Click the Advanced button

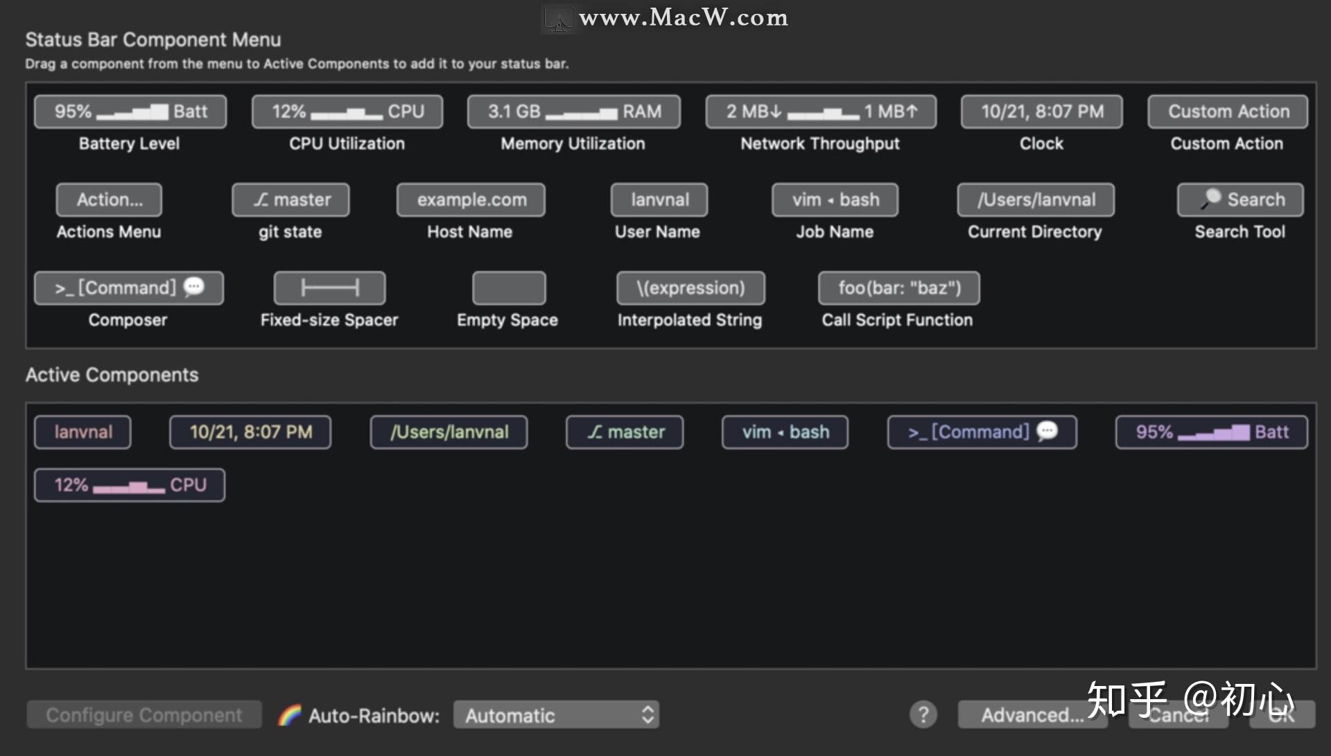1032,714
